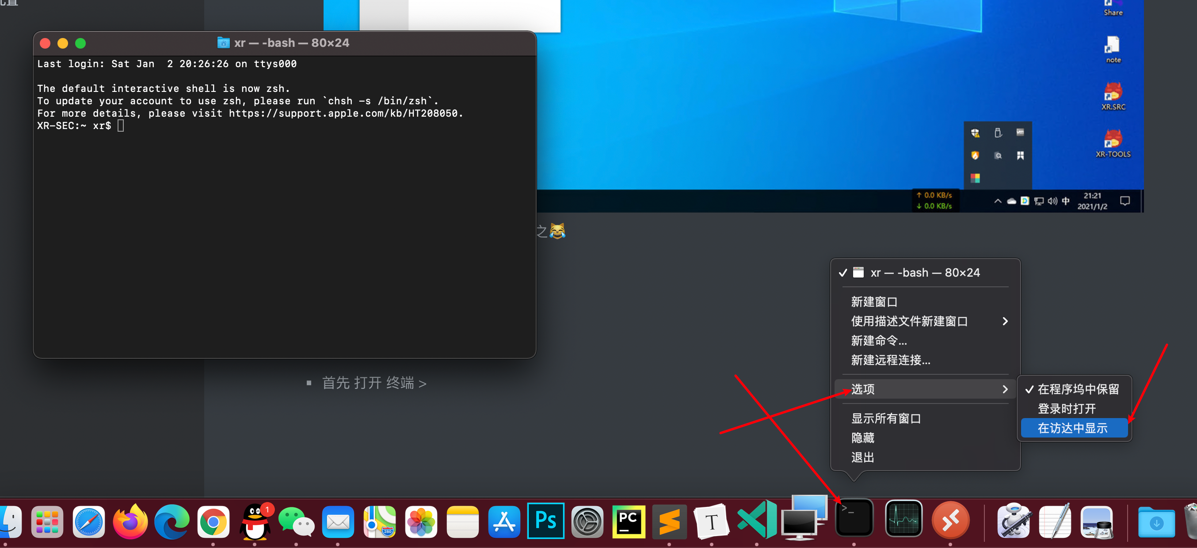Choose 显示所有窗口 in Dock menu
Screen dimensions: 1197x548
point(925,419)
